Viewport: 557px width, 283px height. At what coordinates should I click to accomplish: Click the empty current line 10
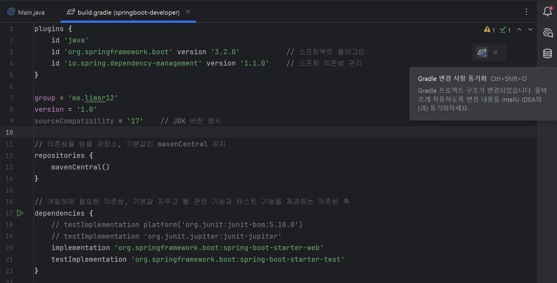[x=285, y=132]
